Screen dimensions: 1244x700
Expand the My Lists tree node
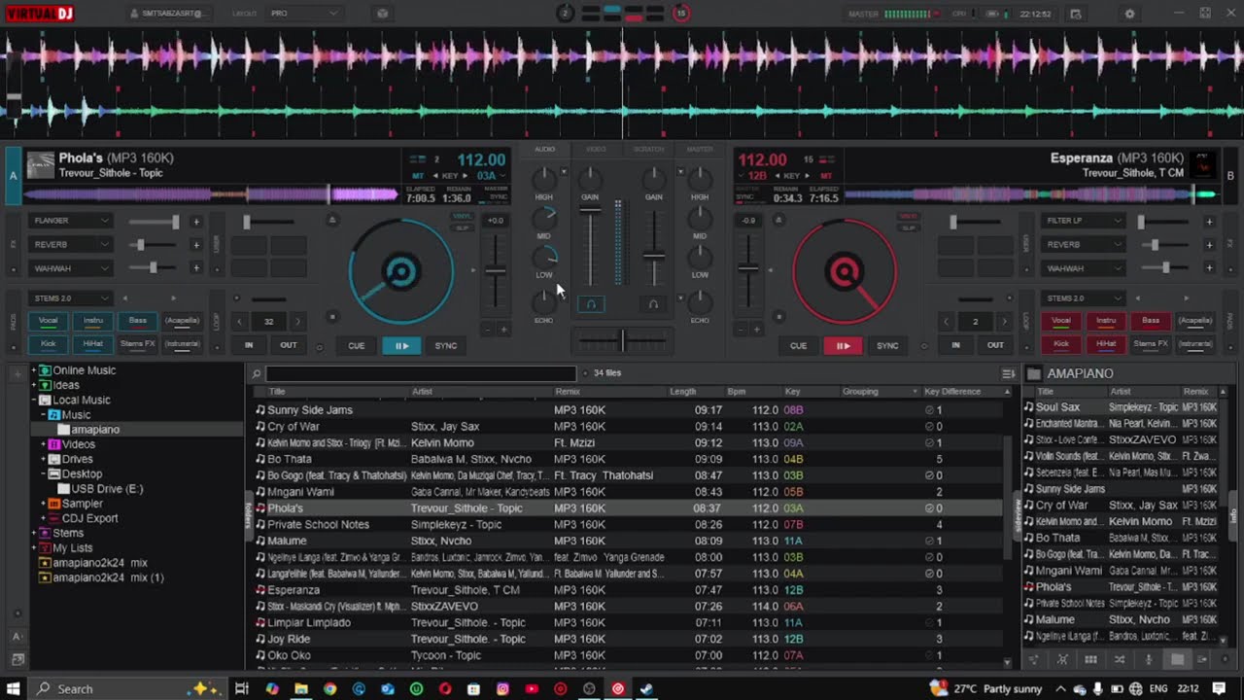click(34, 548)
